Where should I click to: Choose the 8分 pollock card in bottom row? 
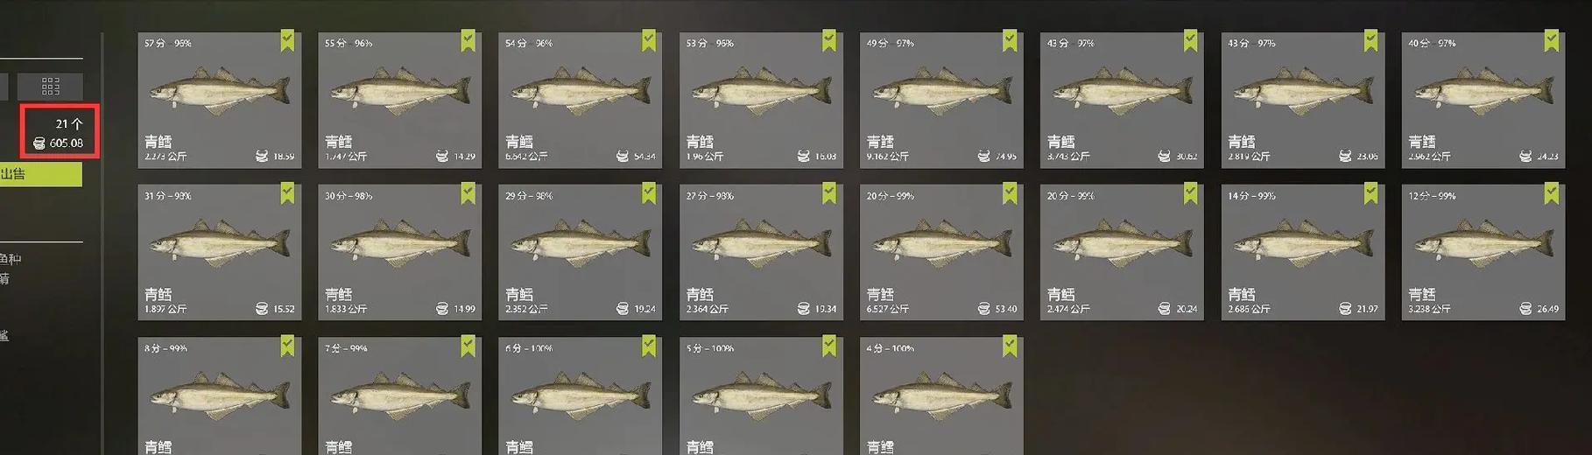220,395
